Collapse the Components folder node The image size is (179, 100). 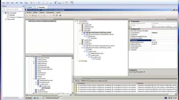point(78,23)
